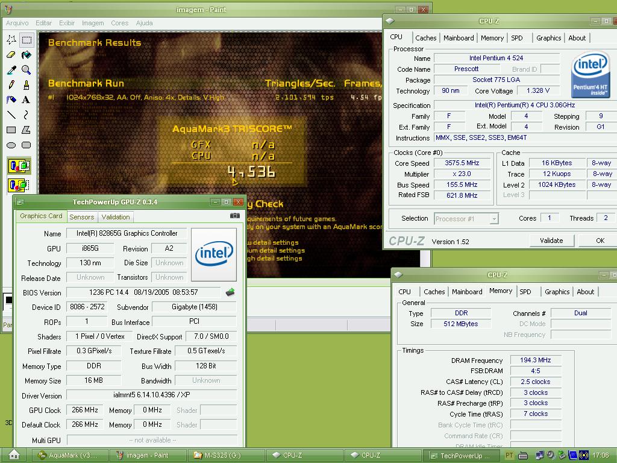
Task: Click the foreground color box in Paint
Action: [x=8, y=300]
